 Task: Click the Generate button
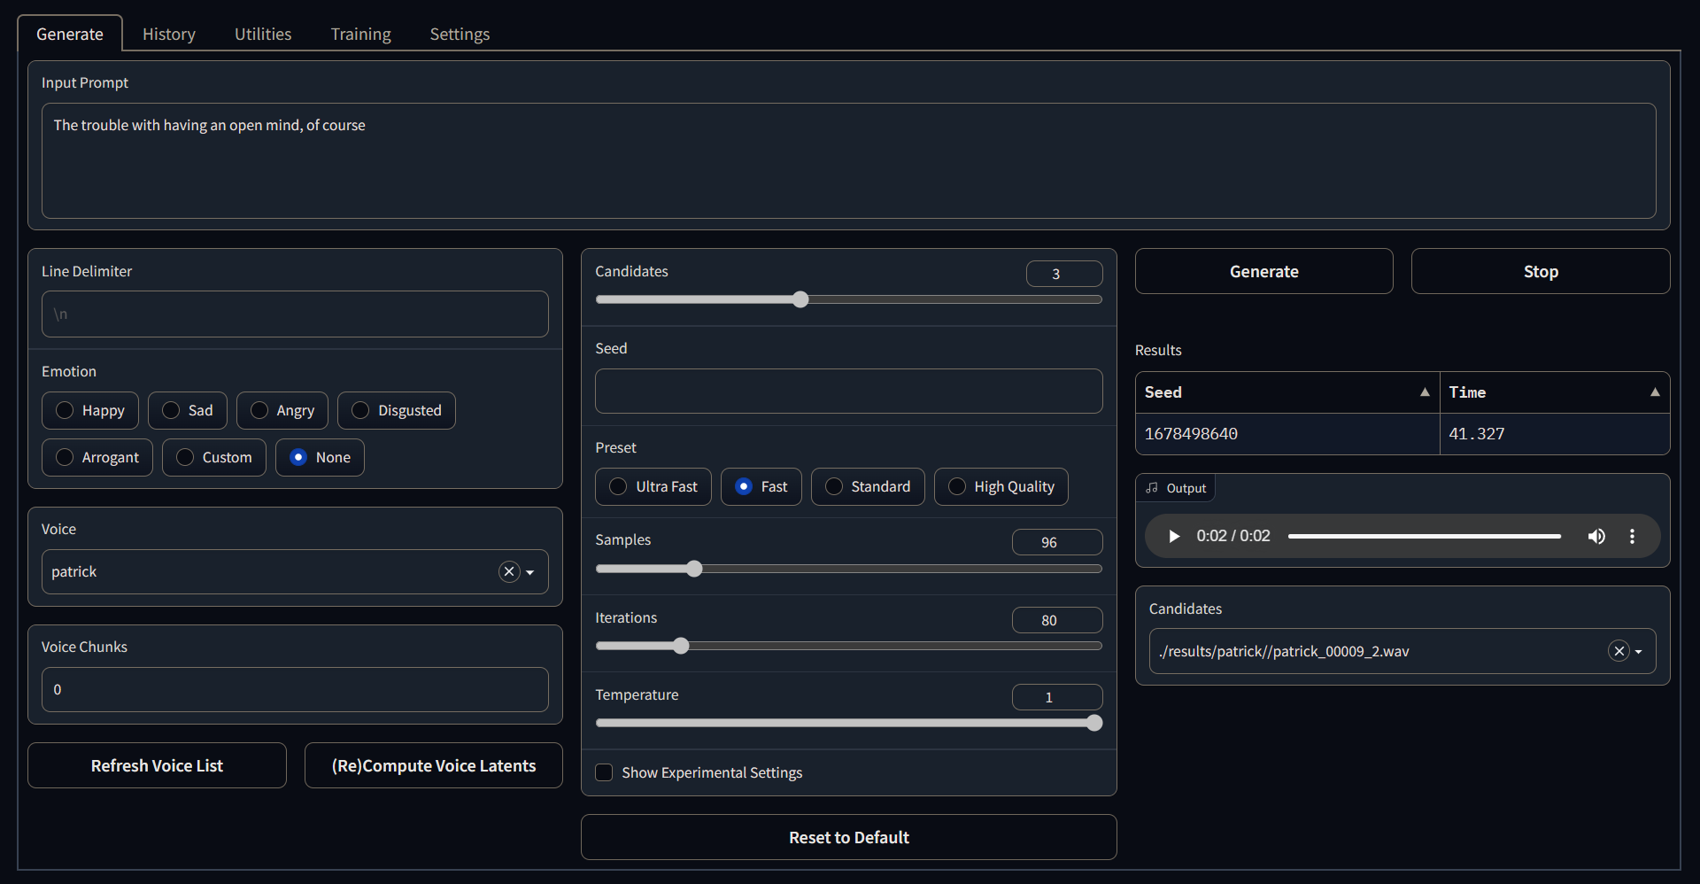click(1263, 271)
